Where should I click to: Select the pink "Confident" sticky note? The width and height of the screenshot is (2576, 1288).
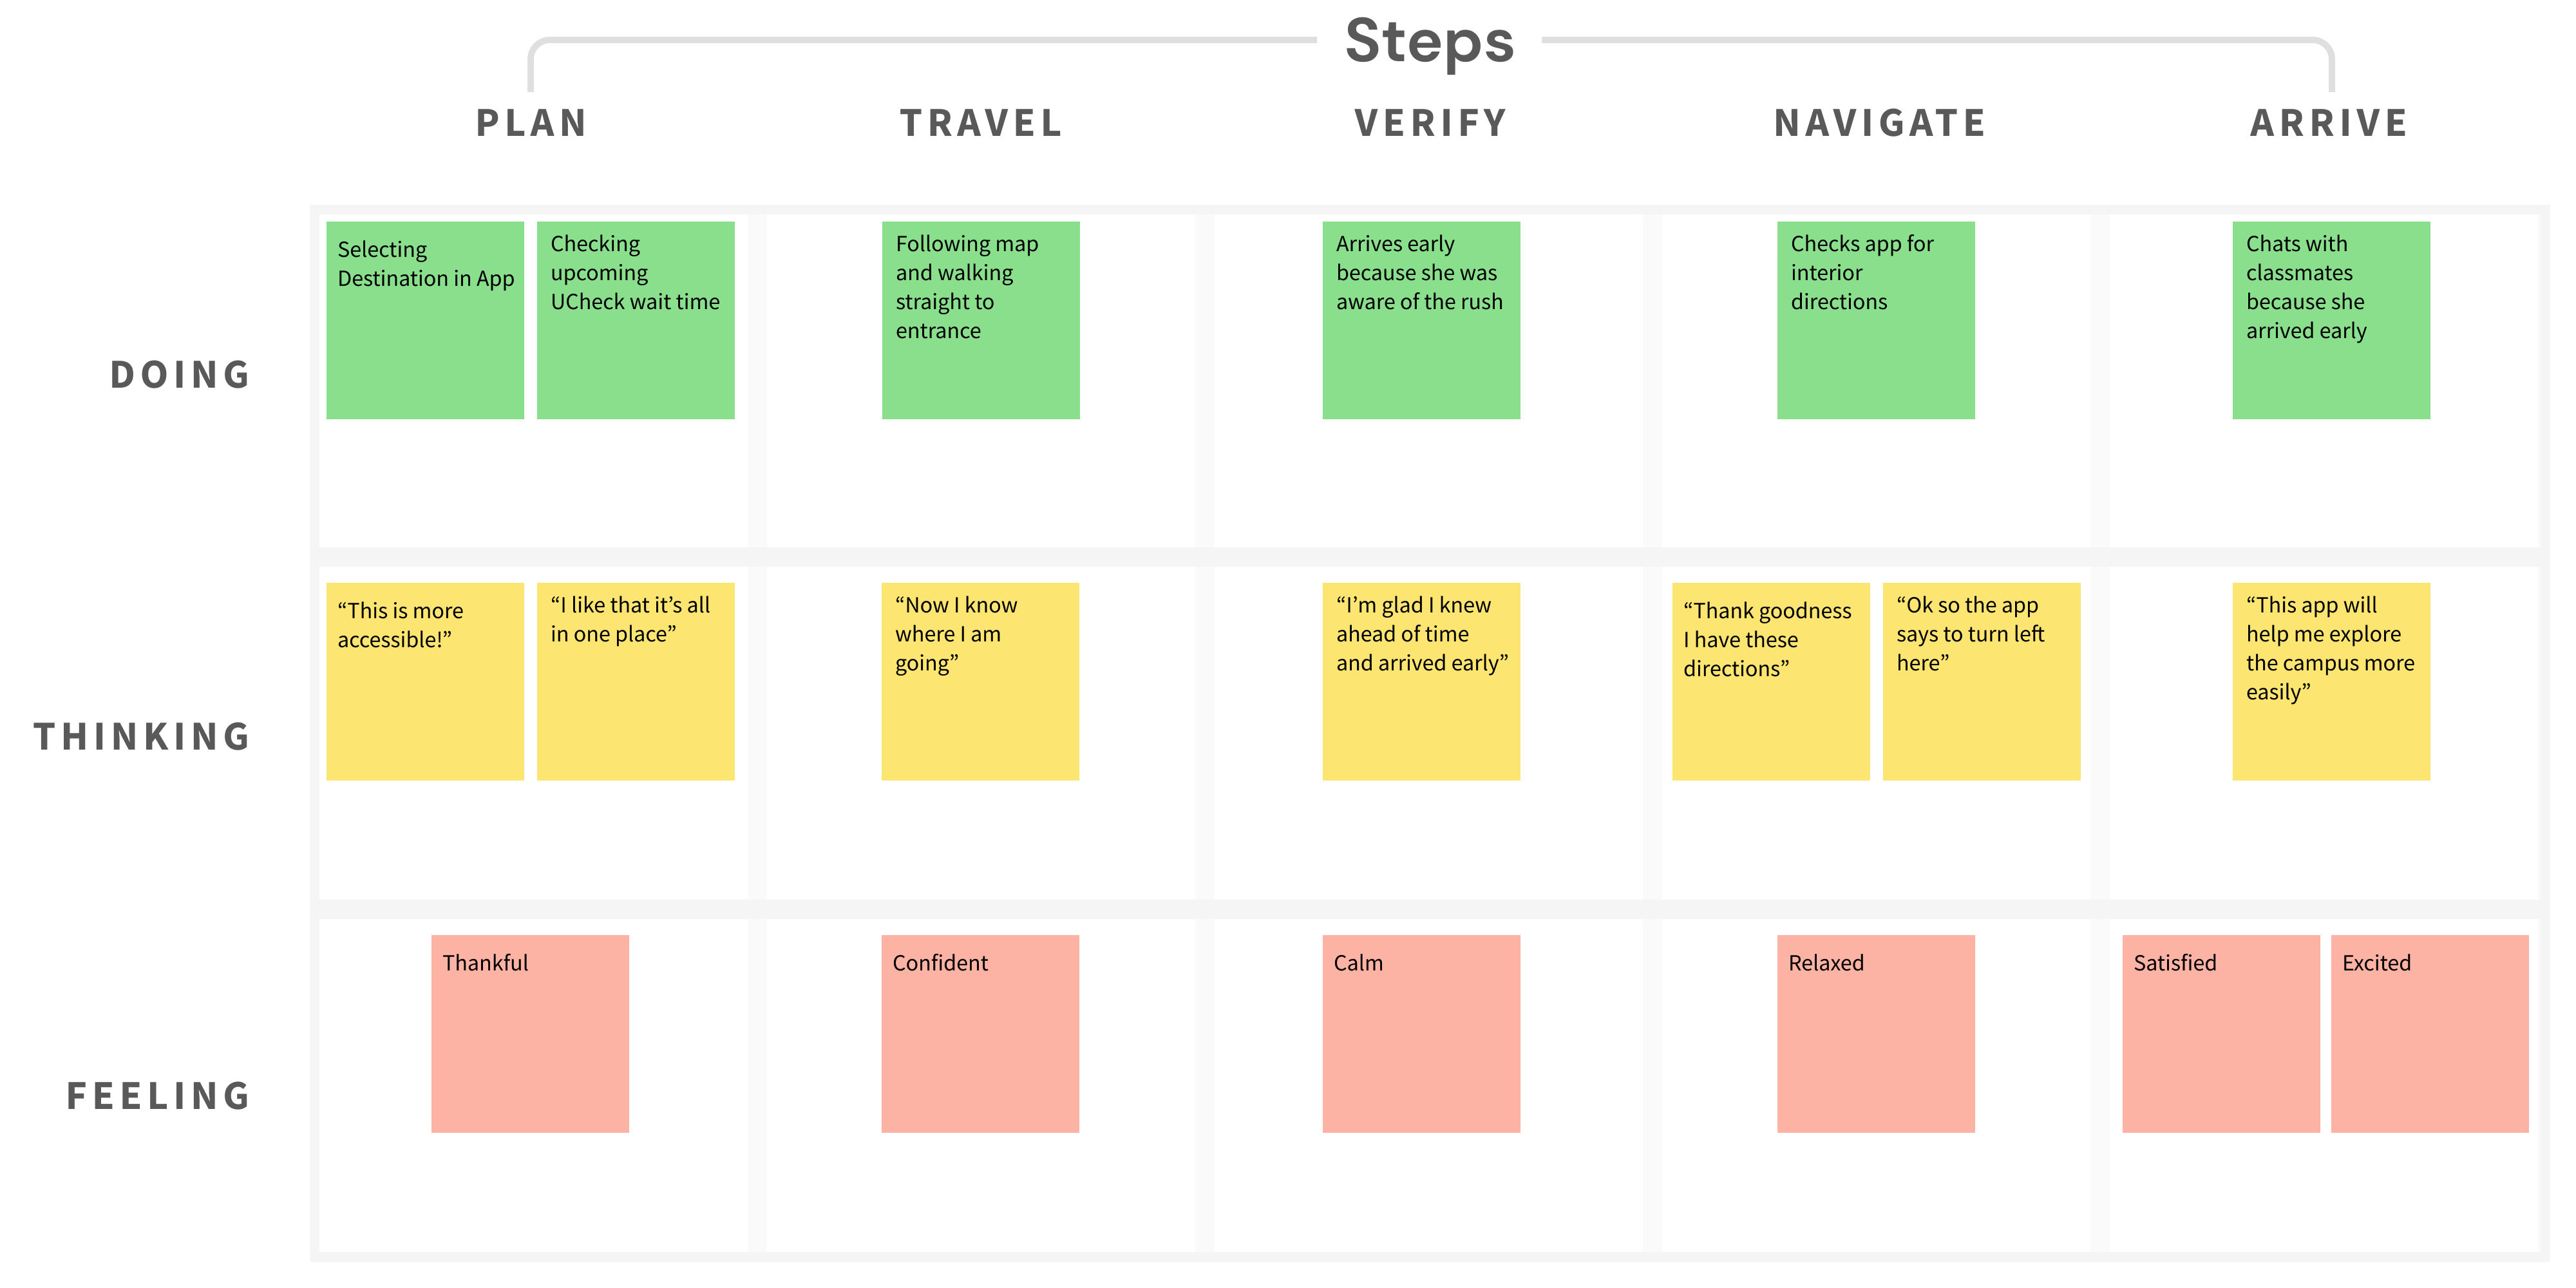[980, 1033]
